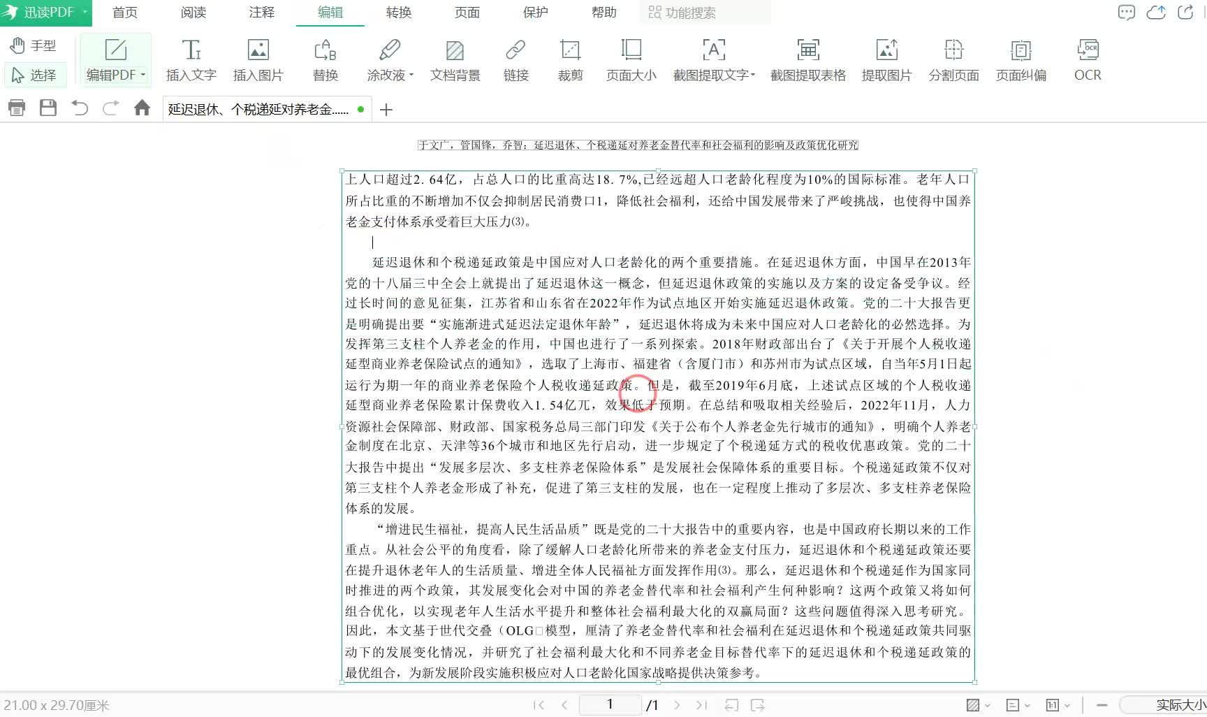Expand the 涂改液 dropdown arrow

coord(411,75)
